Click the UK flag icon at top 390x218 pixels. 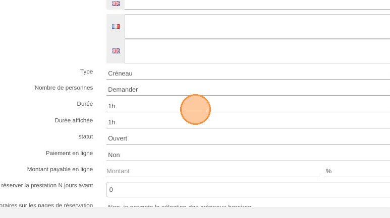(116, 4)
